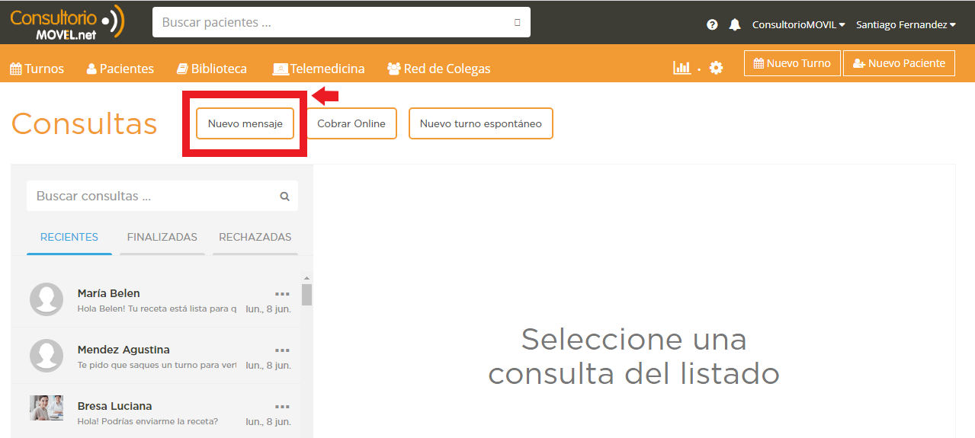
Task: Click the help question mark icon
Action: point(712,24)
